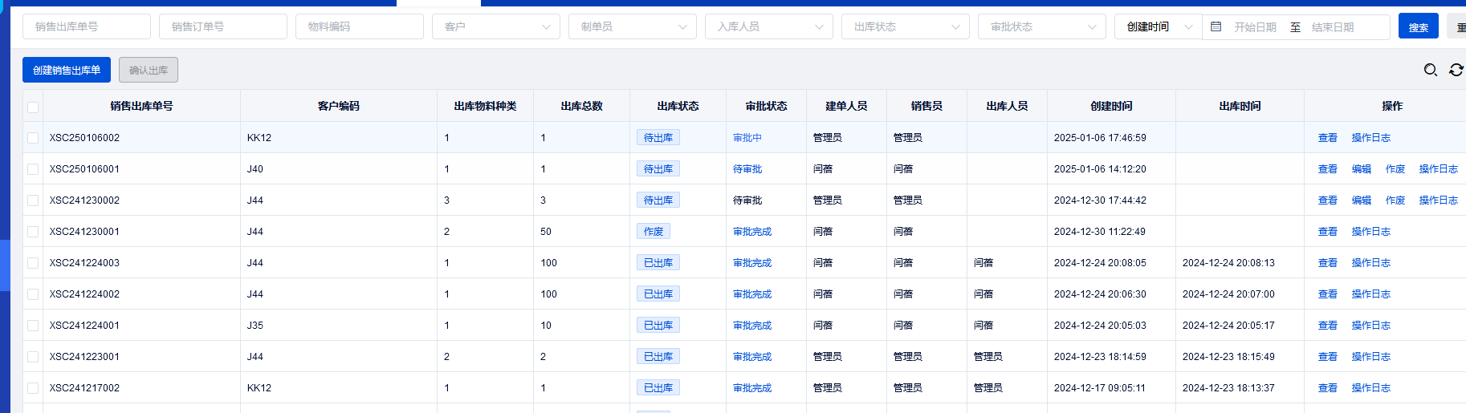Viewport: 1466px width, 413px height.
Task: Click the 出库时间 column header
Action: tap(1240, 106)
